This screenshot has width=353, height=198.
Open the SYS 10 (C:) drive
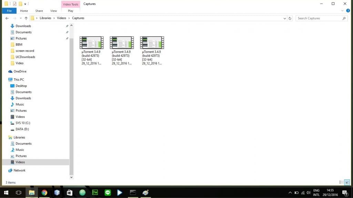click(x=23, y=123)
